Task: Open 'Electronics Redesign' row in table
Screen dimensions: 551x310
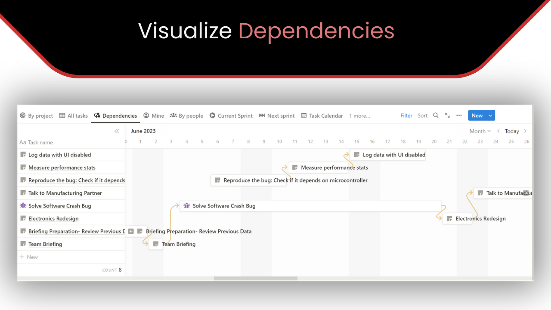Action: pos(71,219)
